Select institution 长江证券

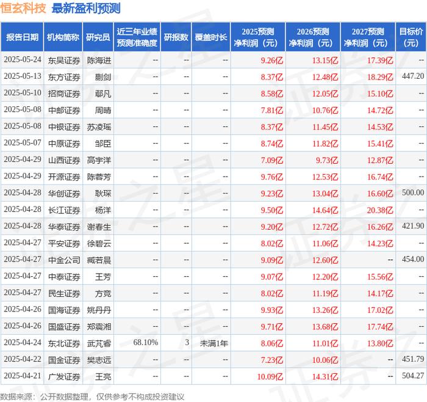pos(64,210)
